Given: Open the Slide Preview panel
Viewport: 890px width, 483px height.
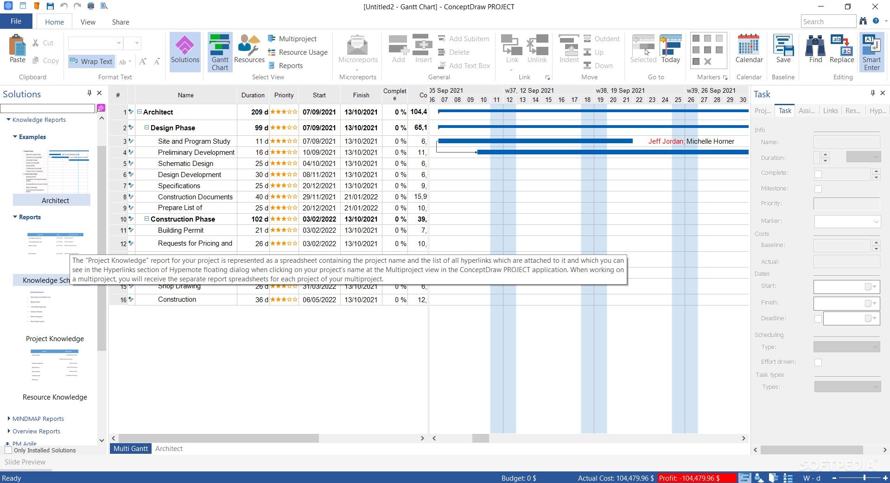Looking at the screenshot, I should click(x=25, y=462).
